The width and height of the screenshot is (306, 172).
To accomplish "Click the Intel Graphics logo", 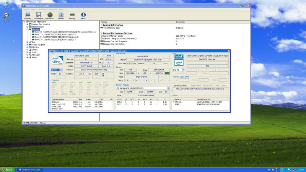I will pos(179,60).
